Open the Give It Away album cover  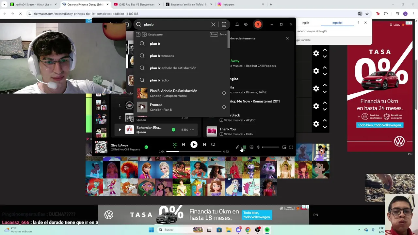coord(101,147)
